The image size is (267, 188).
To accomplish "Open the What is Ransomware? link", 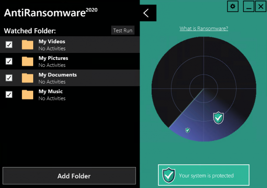I will (204, 28).
